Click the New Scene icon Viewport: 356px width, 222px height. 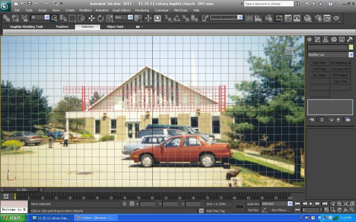click(x=16, y=4)
